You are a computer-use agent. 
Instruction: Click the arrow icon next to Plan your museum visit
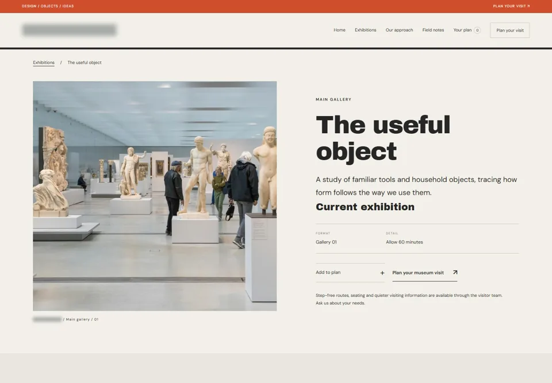pos(455,272)
